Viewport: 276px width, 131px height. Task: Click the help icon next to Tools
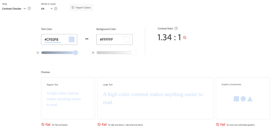29,9
